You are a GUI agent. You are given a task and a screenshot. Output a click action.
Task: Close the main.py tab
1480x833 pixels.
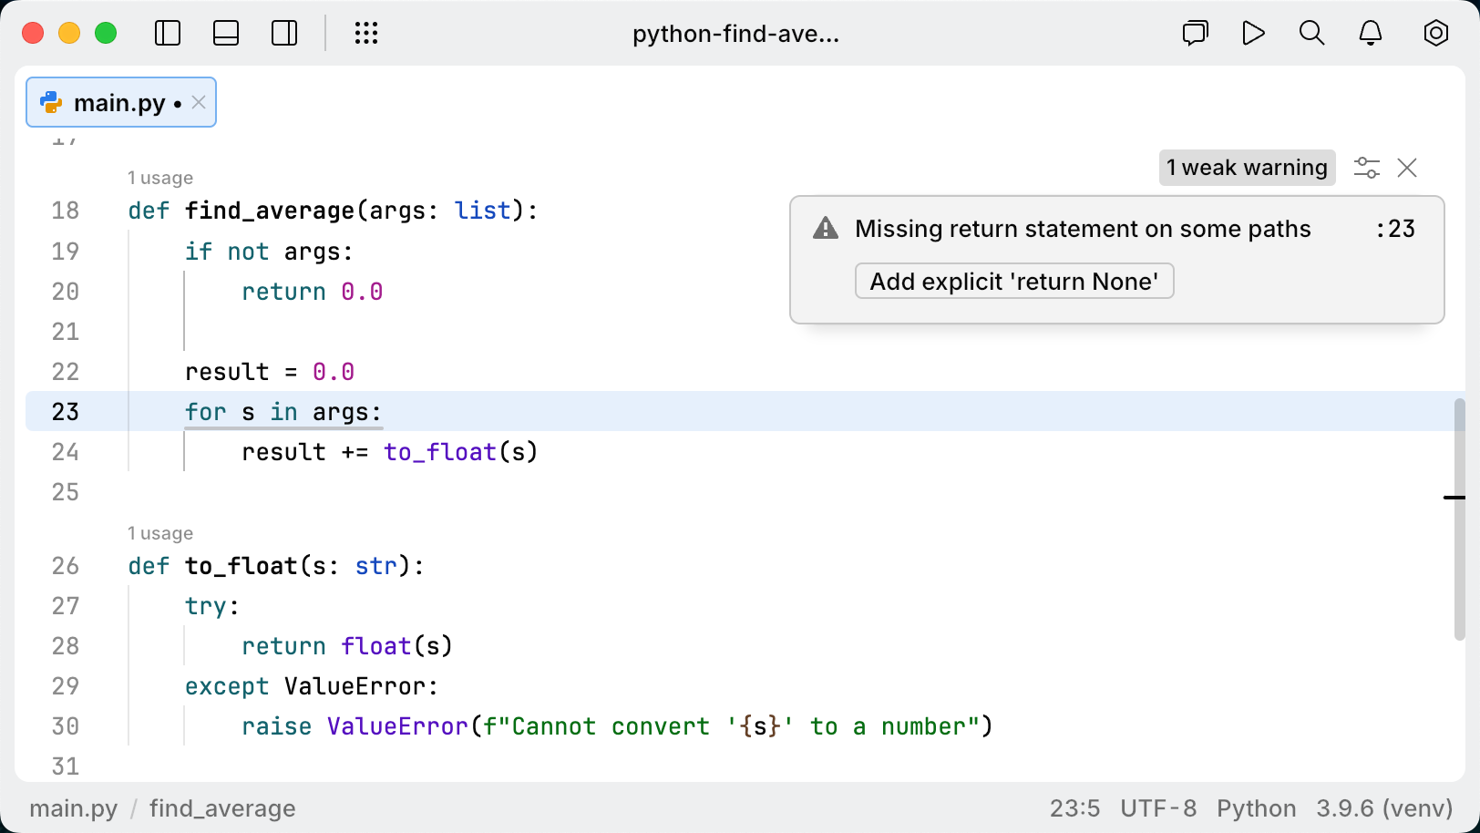click(x=199, y=103)
